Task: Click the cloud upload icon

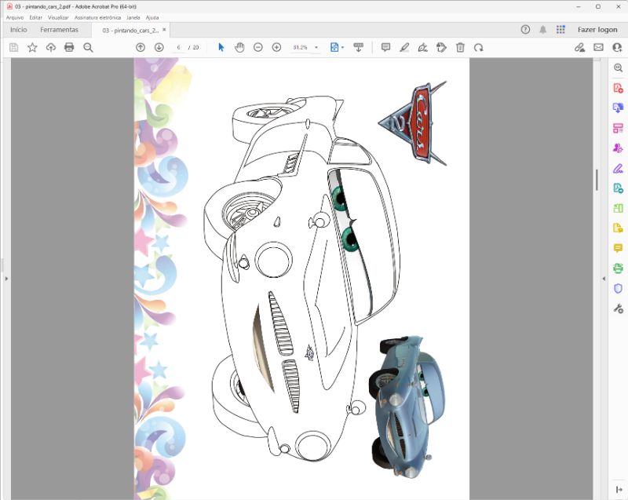Action: click(50, 47)
